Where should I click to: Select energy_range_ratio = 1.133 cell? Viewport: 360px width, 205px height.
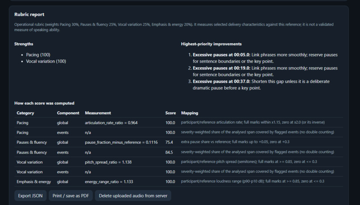click(109, 182)
